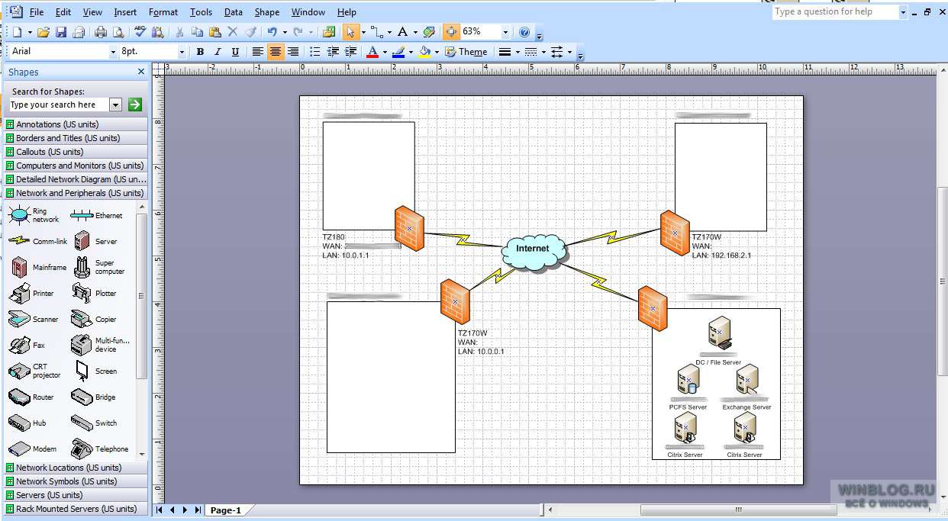Toggle Bullets list formatting
948x521 pixels.
click(315, 52)
